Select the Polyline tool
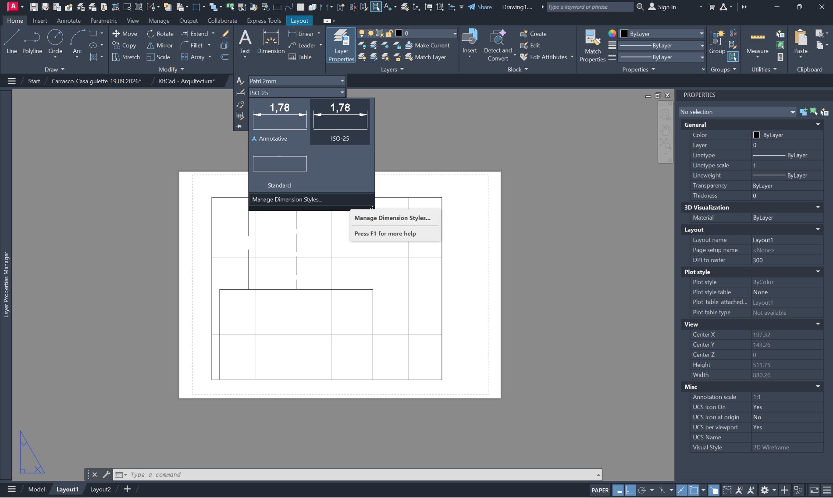 pos(32,42)
